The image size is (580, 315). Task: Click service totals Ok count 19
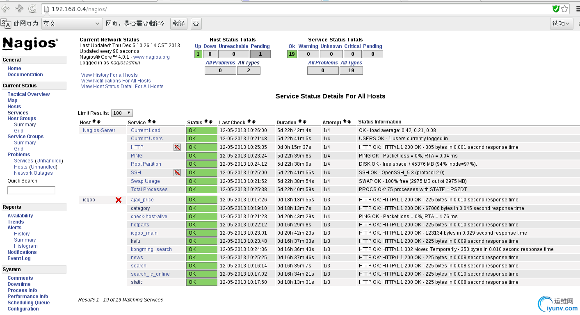pyautogui.click(x=292, y=54)
